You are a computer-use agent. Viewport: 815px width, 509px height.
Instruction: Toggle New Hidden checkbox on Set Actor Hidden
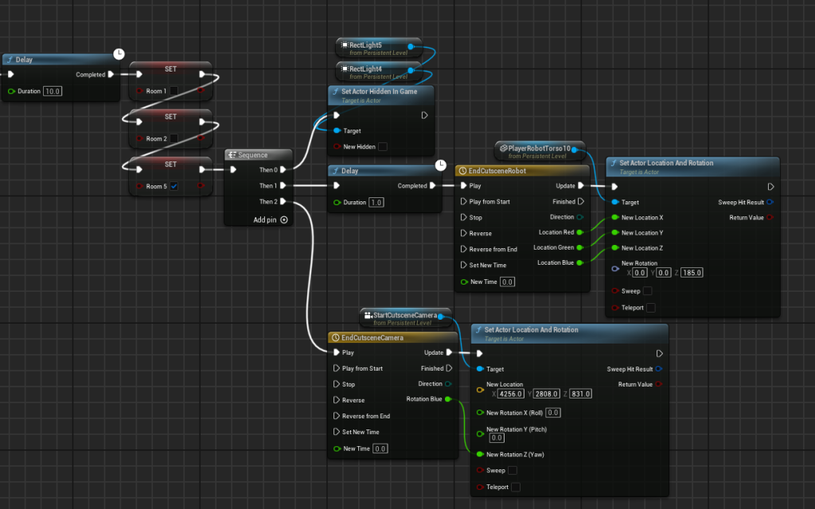382,146
